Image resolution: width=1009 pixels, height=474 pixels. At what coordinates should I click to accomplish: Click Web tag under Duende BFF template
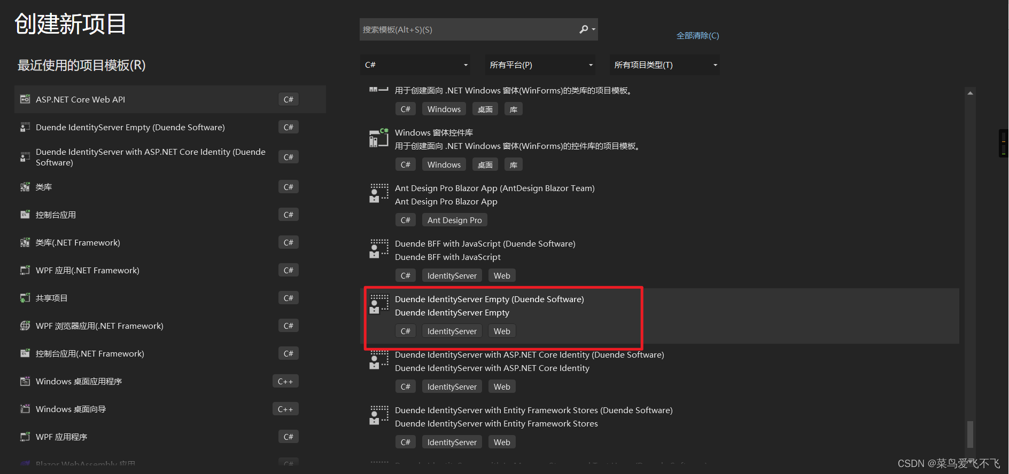pyautogui.click(x=502, y=275)
